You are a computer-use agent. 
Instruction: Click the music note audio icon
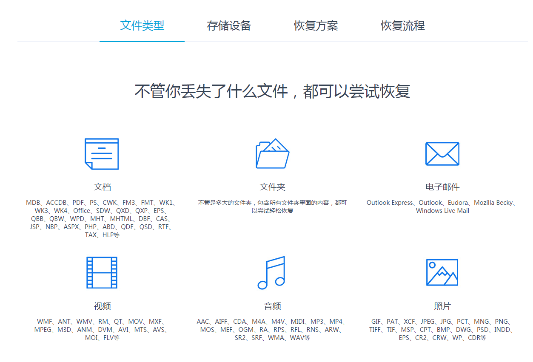click(x=272, y=272)
